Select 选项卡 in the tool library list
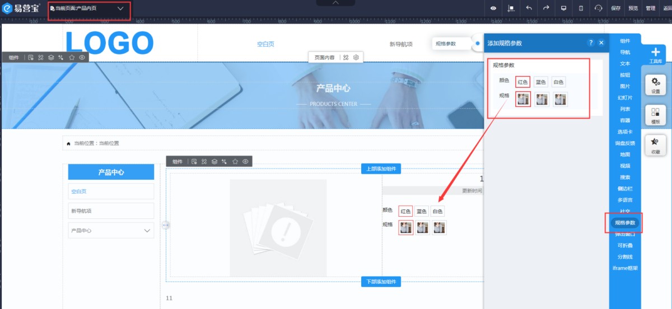The height and width of the screenshot is (309, 672). point(625,132)
